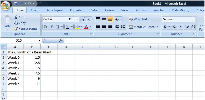Switch to the Review tab
This screenshot has width=205, height=100.
point(109,10)
